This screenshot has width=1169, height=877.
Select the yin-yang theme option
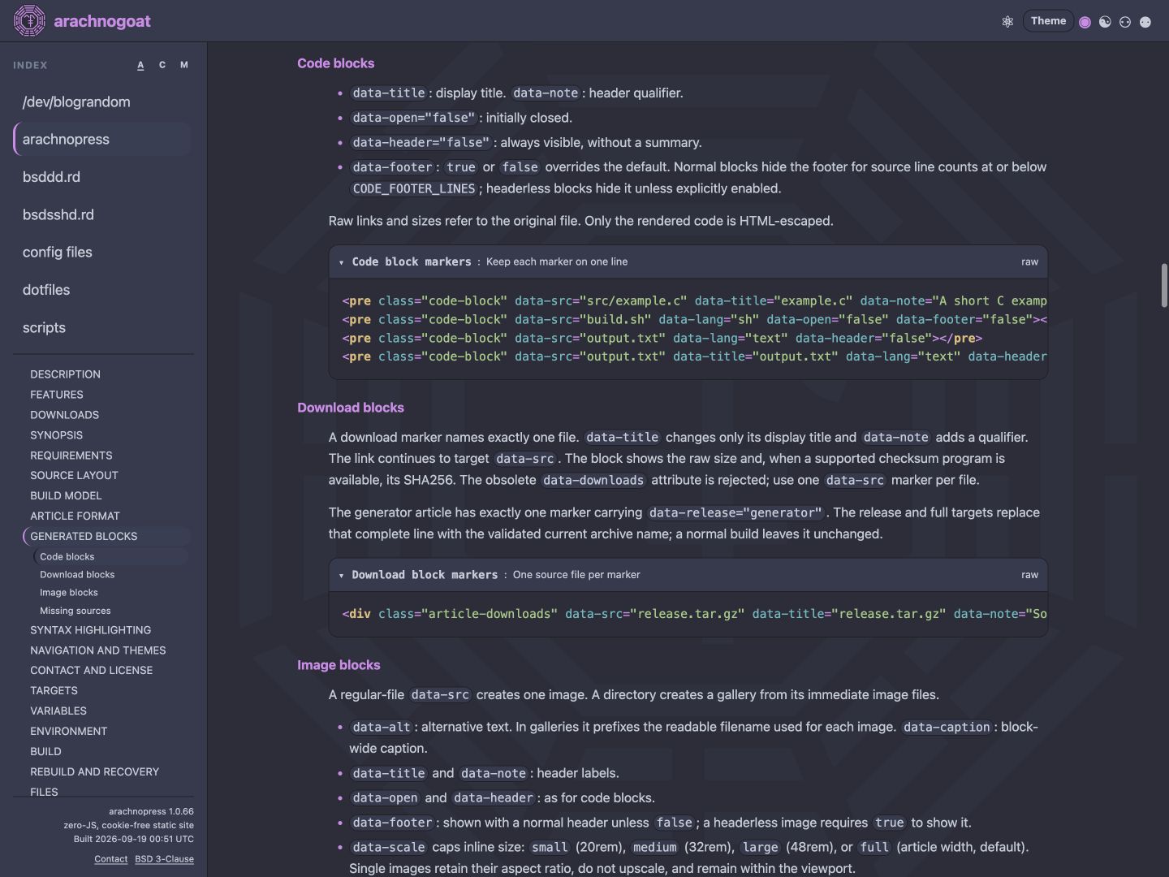(x=1105, y=22)
